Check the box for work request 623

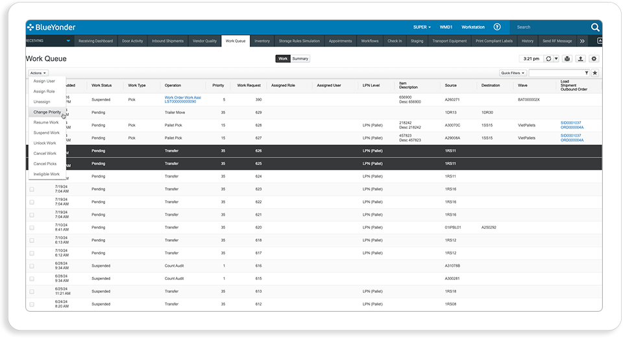pyautogui.click(x=32, y=189)
